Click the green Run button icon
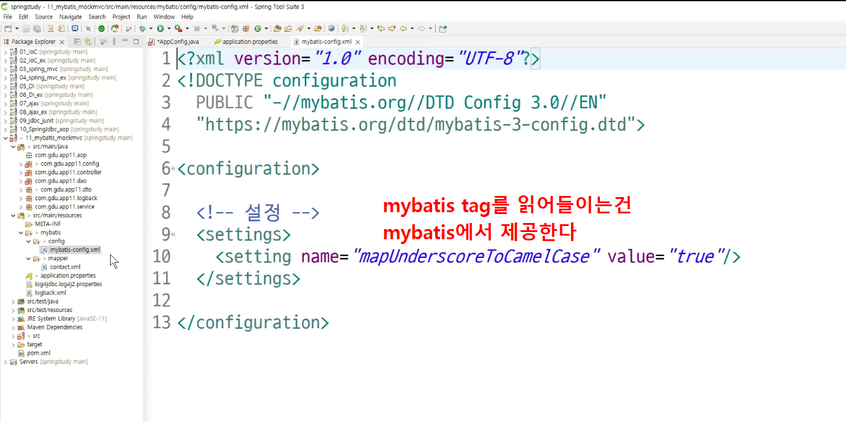Image resolution: width=846 pixels, height=422 pixels. click(x=161, y=28)
